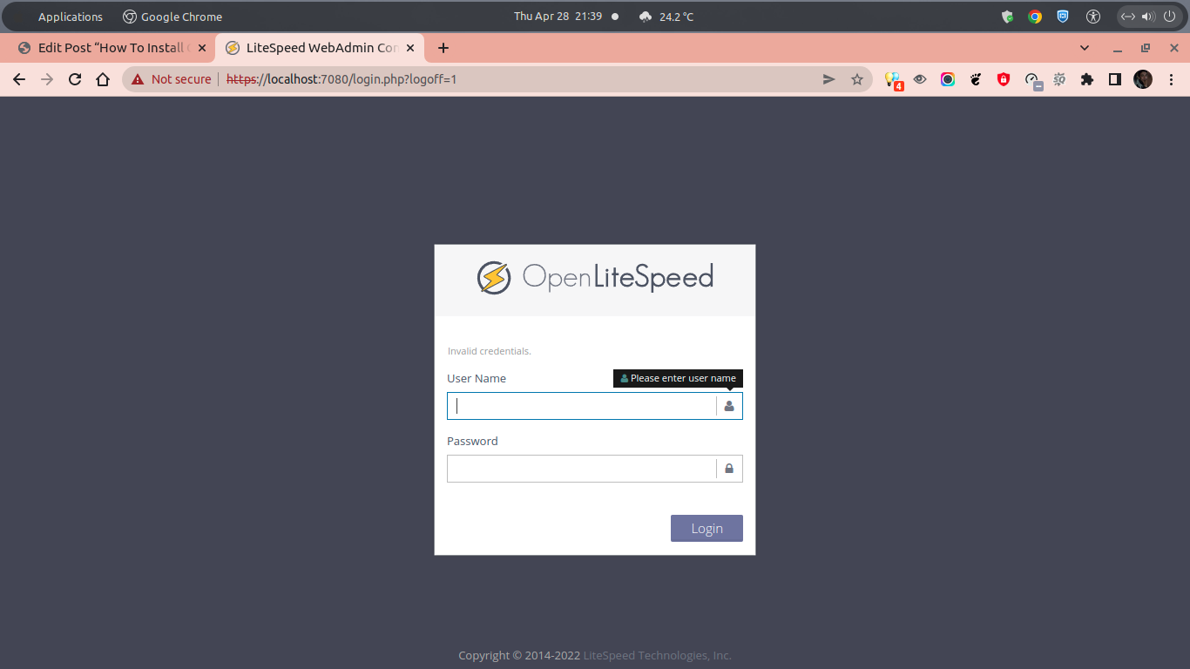Click the green shield tray icon
Viewport: 1190px width, 669px height.
click(x=1007, y=17)
